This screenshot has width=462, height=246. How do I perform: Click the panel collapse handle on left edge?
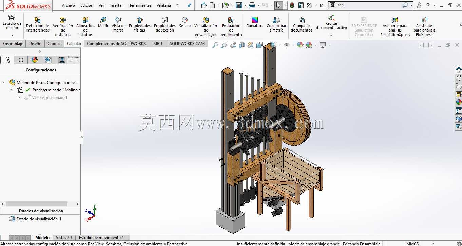pos(82,137)
